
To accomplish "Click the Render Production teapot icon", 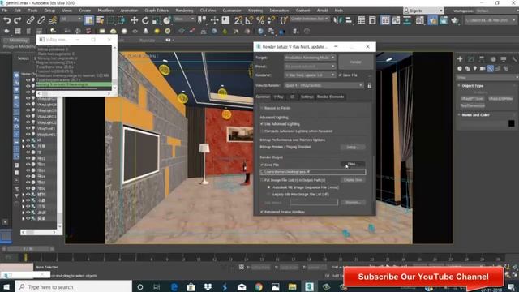I will click(454, 20).
